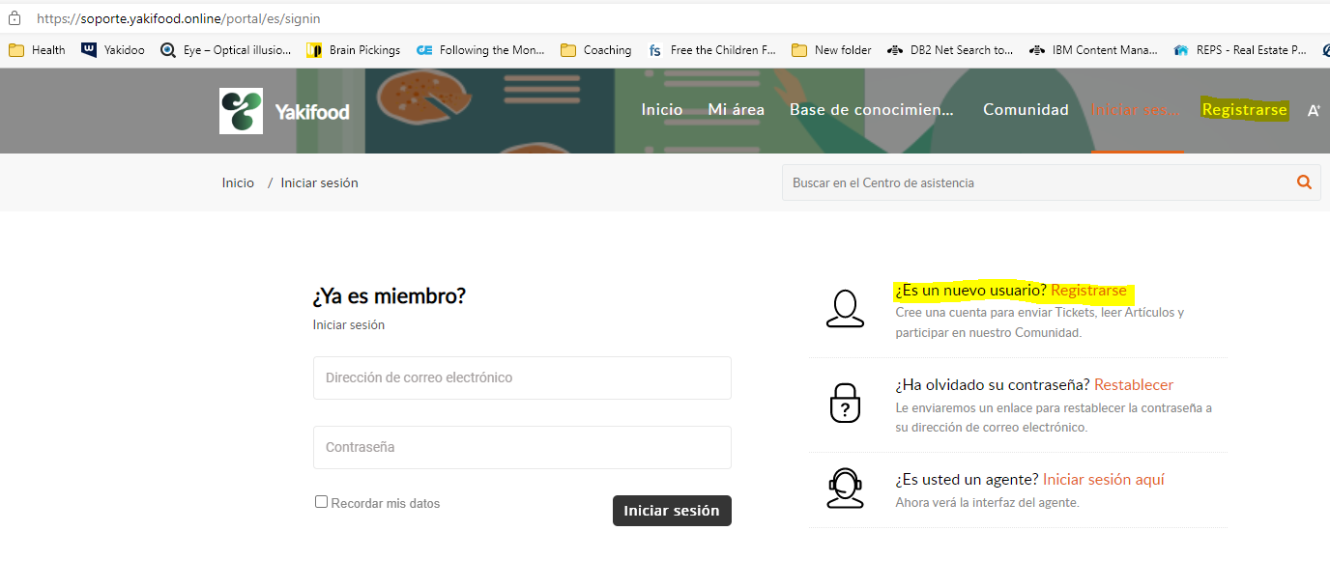The height and width of the screenshot is (587, 1330).
Task: Click the font size A+ icon
Action: pyautogui.click(x=1314, y=111)
